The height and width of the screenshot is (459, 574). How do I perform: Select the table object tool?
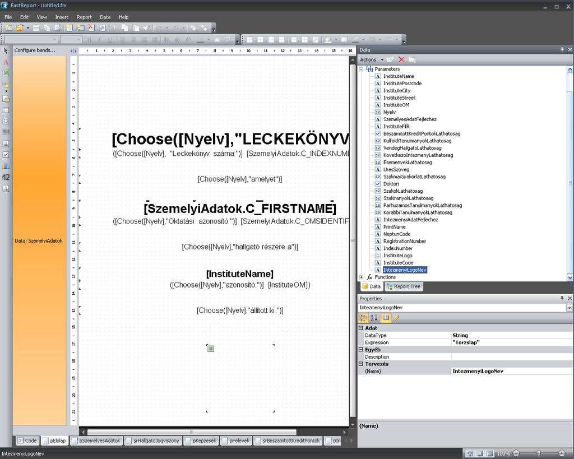coord(6,110)
